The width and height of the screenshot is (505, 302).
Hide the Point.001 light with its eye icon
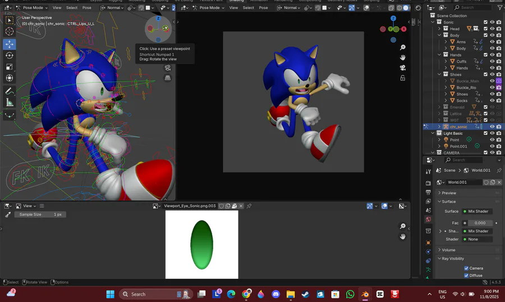pyautogui.click(x=492, y=146)
